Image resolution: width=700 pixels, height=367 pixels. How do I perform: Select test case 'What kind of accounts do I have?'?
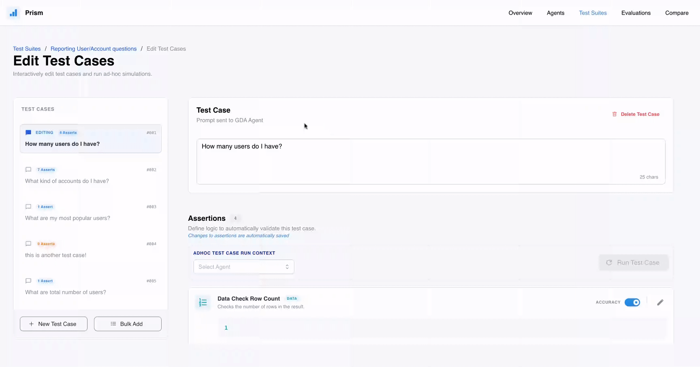91,176
